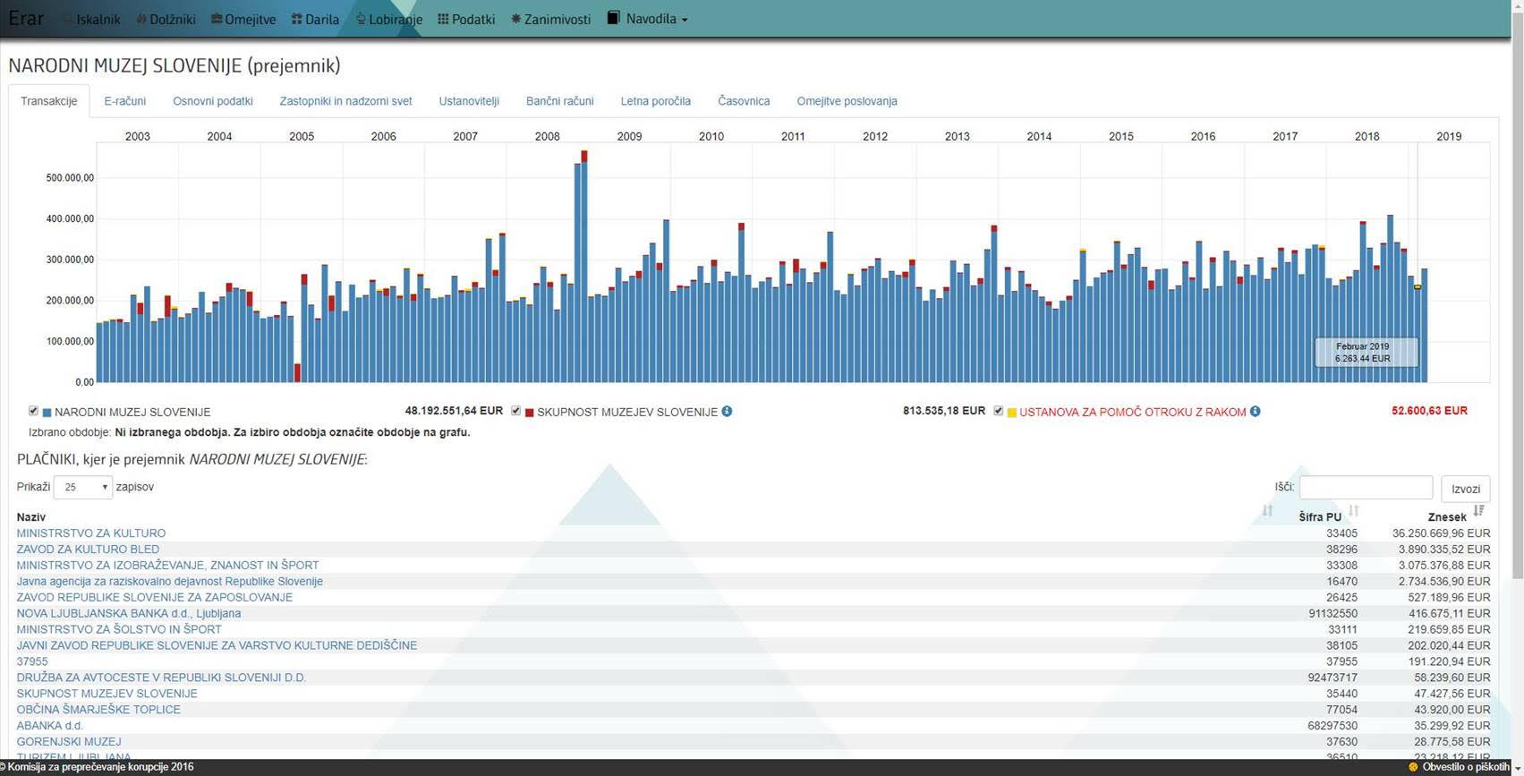This screenshot has height=776, width=1524.
Task: Open the Prikaži records count dropdown
Action: coord(83,487)
